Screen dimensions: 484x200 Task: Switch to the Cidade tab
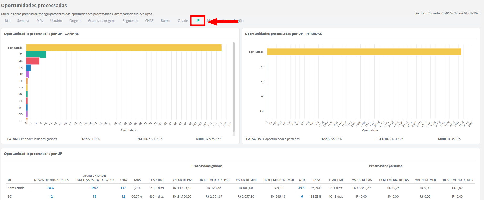pos(183,21)
